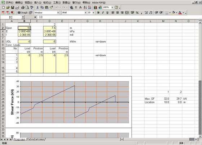This screenshot has width=202, height=145.
Task: Launch the Chart Wizard icon
Action: click(x=96, y=8)
